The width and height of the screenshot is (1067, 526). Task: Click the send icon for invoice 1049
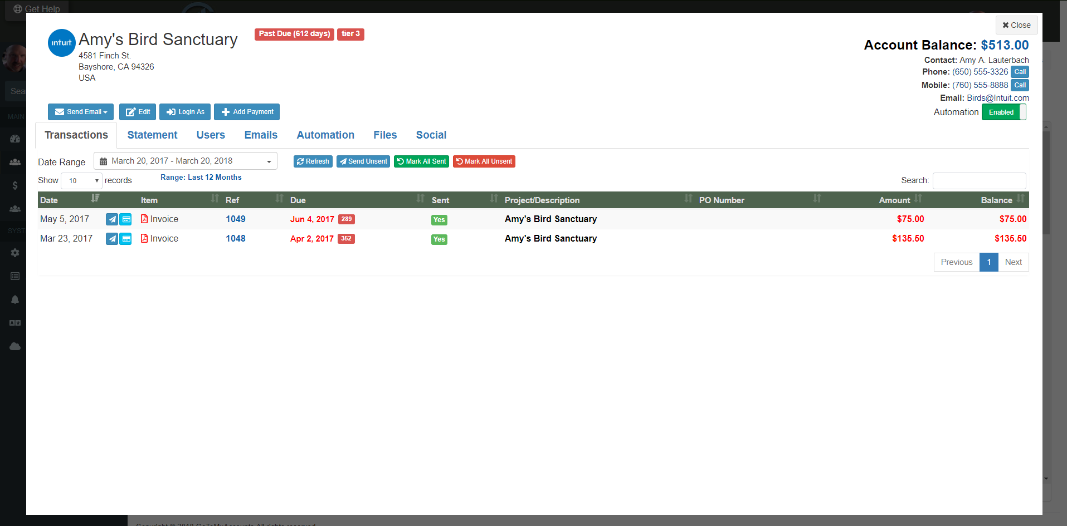pos(112,219)
